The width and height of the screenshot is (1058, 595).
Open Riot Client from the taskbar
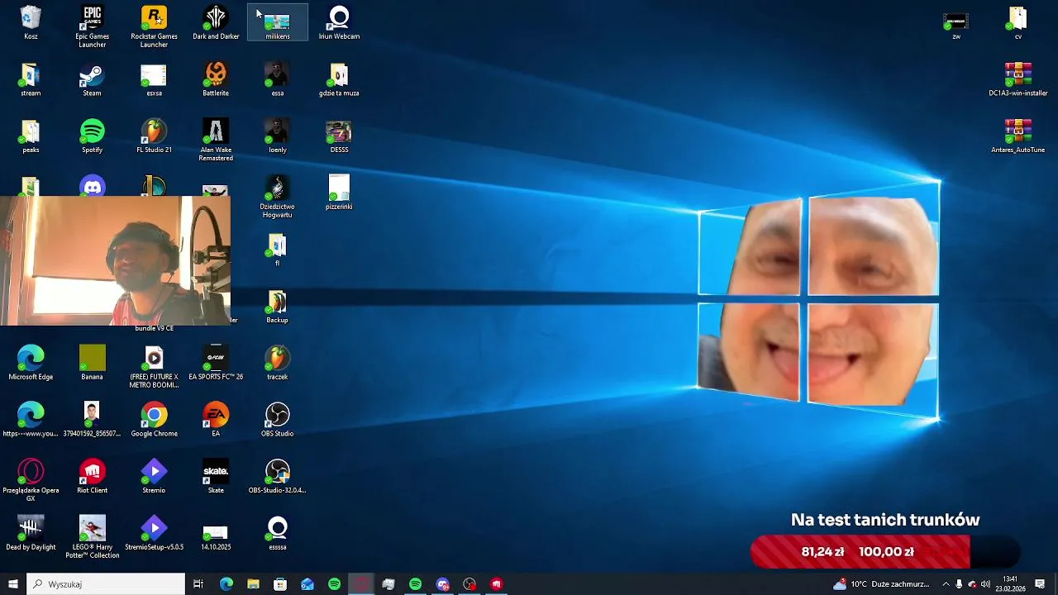pos(497,584)
